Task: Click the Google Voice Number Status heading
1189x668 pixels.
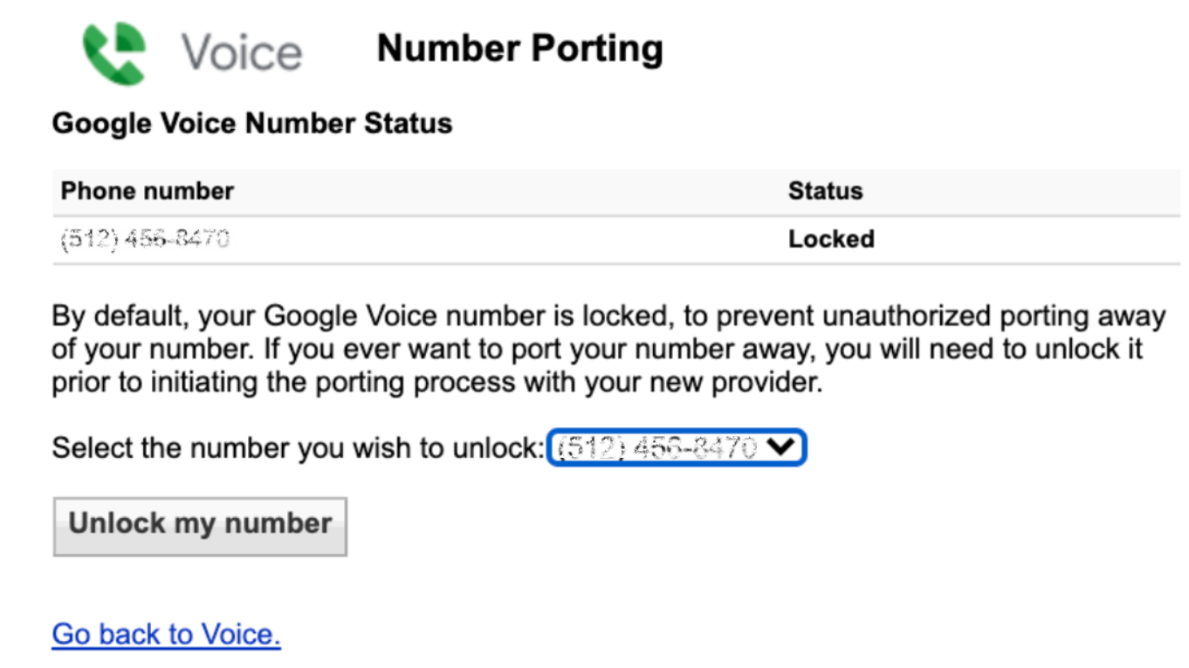Action: coord(252,122)
